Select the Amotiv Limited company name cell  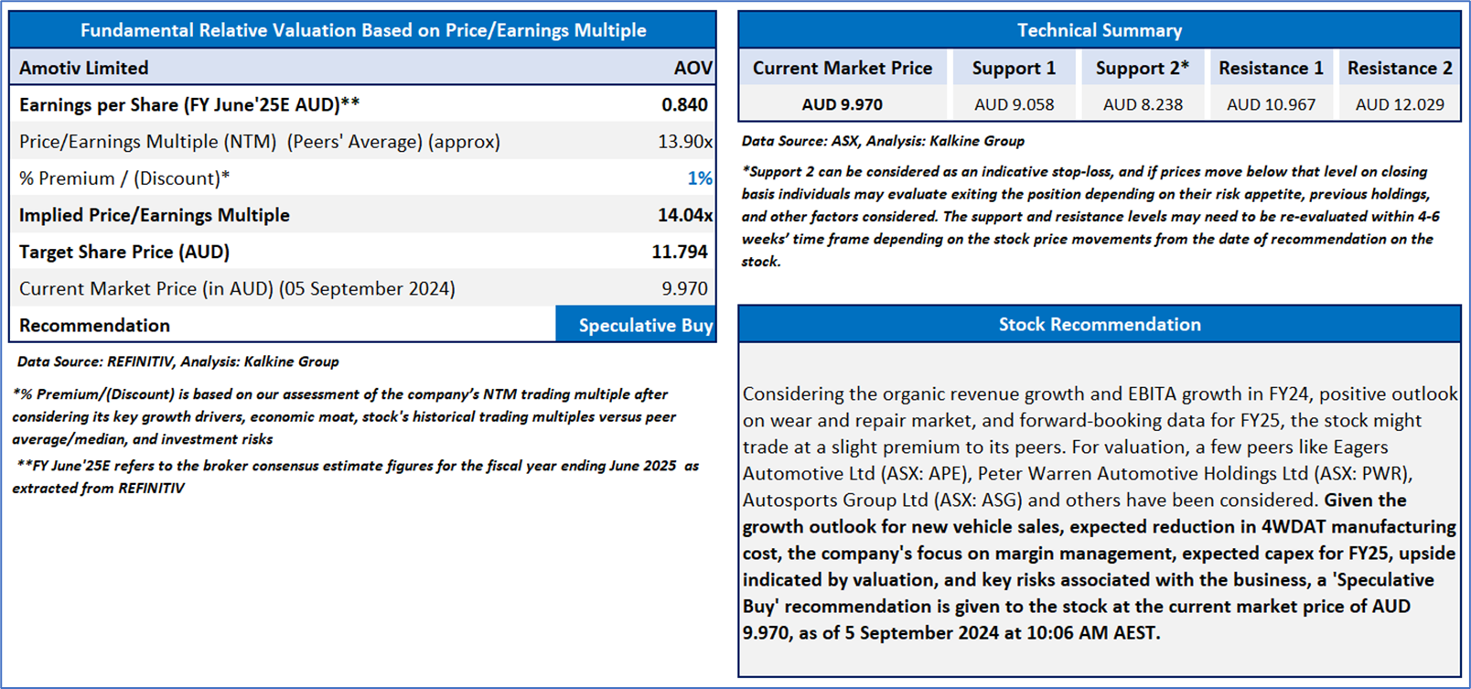84,68
